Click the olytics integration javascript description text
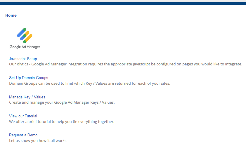The width and height of the screenshot is (246, 146). click(x=125, y=64)
